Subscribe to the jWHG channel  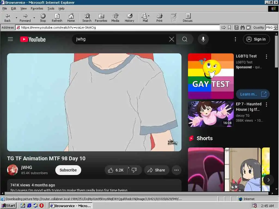[x=68, y=170]
